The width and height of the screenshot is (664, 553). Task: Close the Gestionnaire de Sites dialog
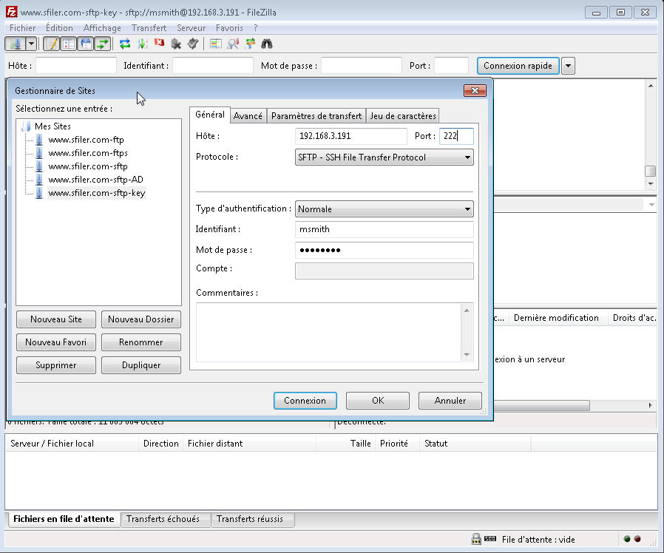[x=475, y=91]
